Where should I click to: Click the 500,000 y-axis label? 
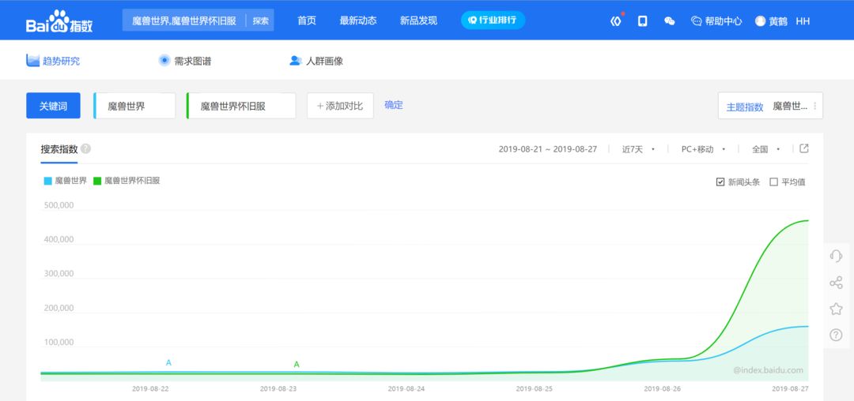[x=59, y=205]
